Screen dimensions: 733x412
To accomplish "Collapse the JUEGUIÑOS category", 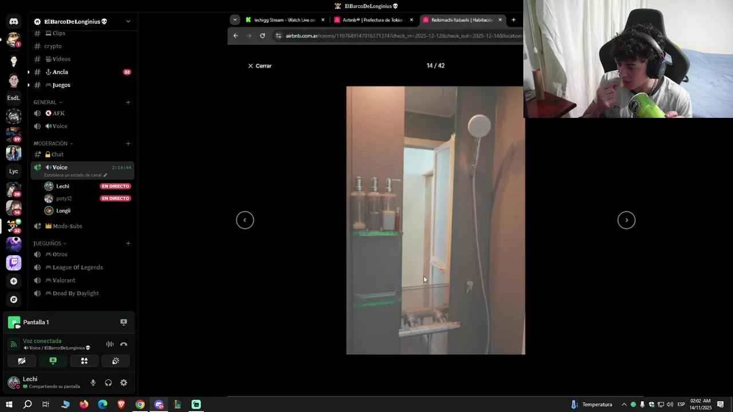I will pyautogui.click(x=50, y=243).
